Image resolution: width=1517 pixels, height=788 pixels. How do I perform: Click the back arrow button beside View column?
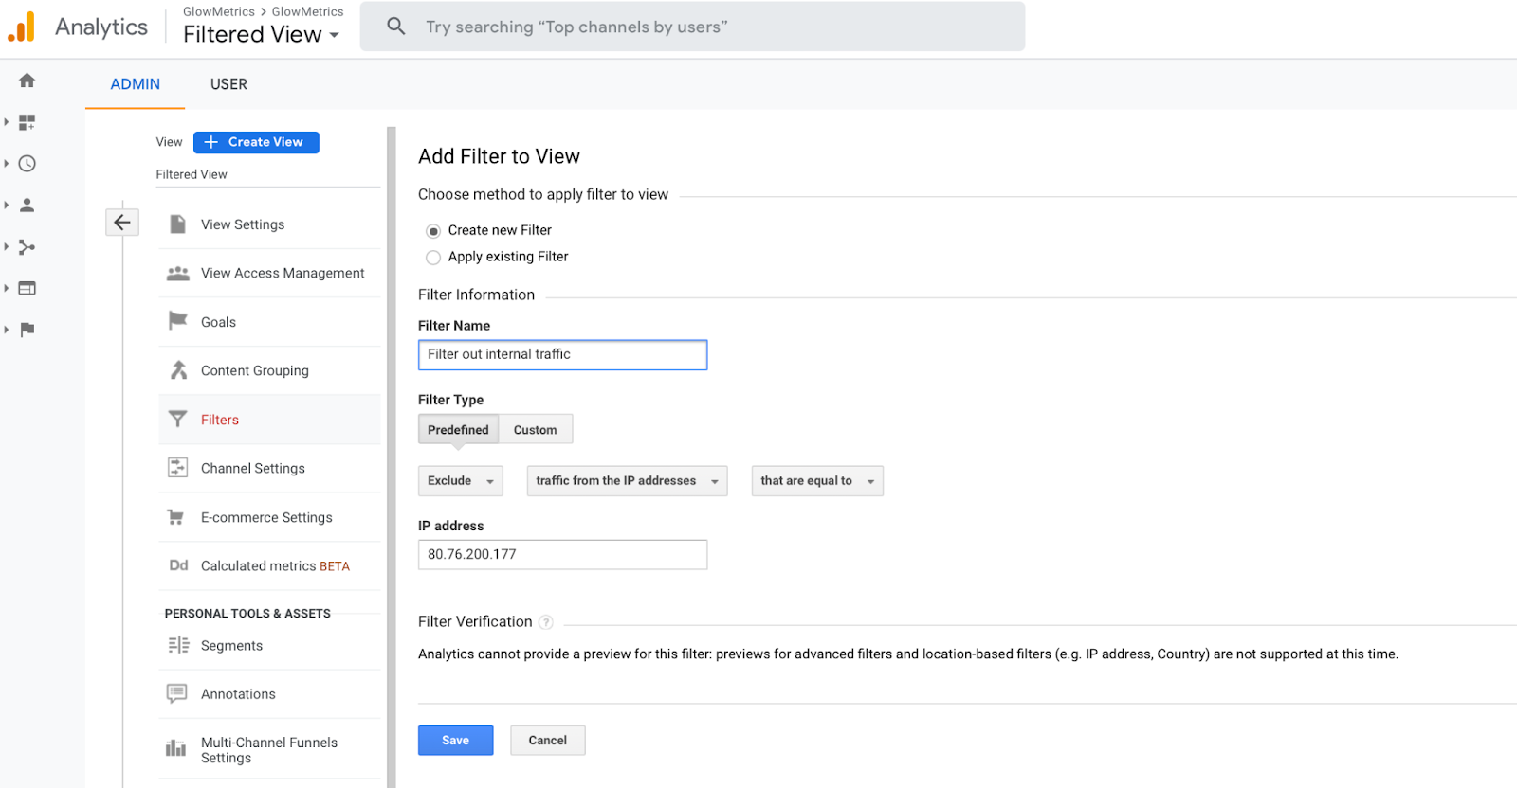pos(122,223)
